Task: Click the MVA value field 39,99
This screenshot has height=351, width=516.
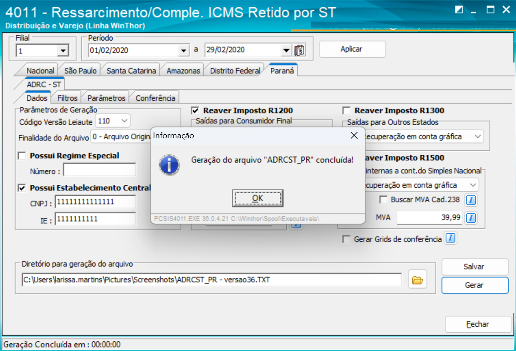Action: click(x=429, y=217)
